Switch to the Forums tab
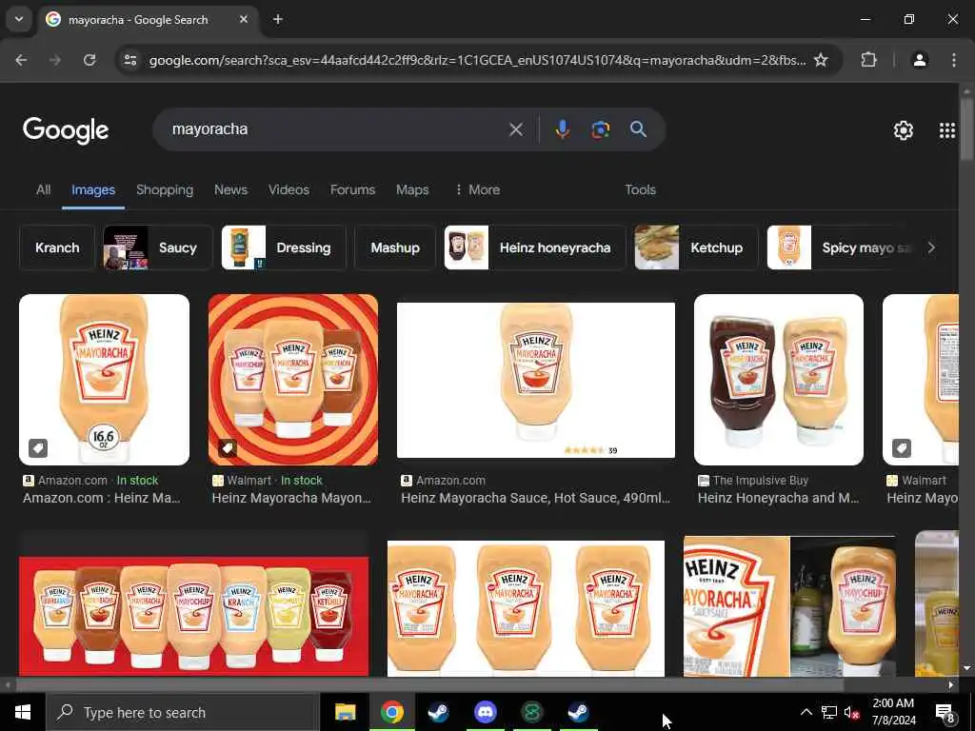Viewport: 975px width, 731px height. tap(352, 189)
